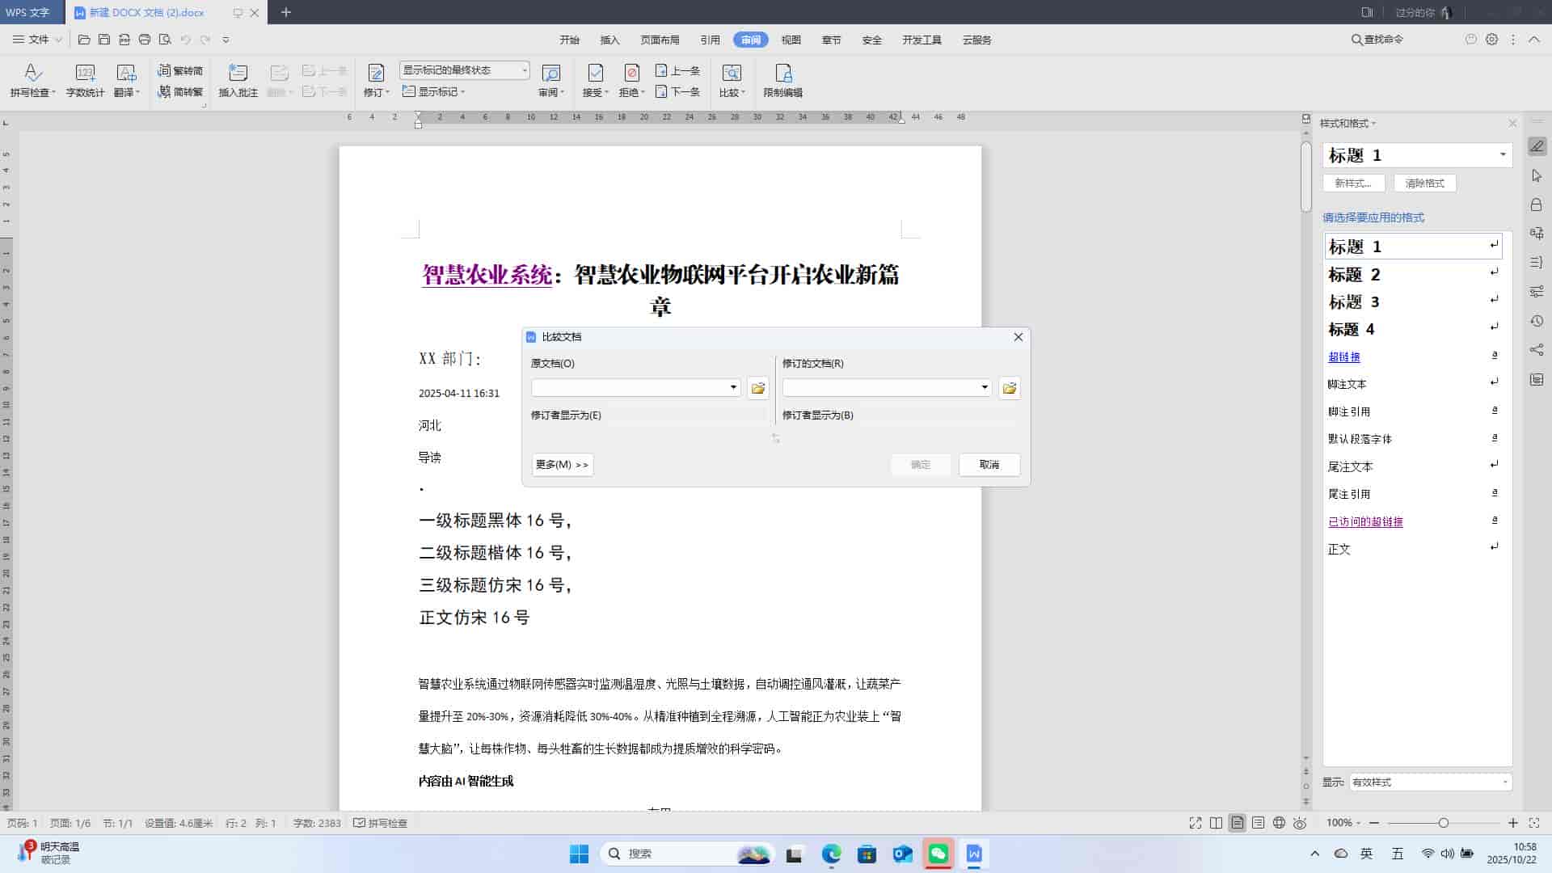Screen dimensions: 1552x873
Task: Click the vertical document scrollbar
Action: (1305, 178)
